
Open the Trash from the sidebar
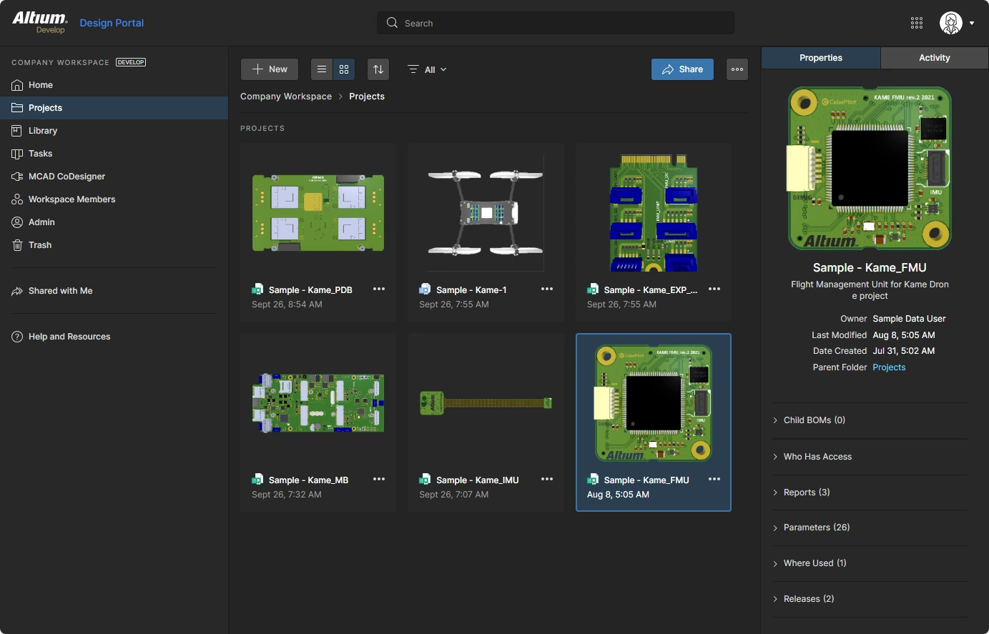click(x=39, y=244)
